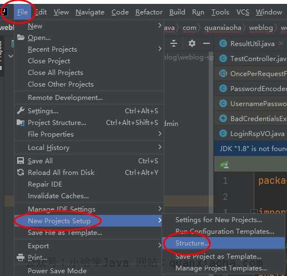The image size is (287, 276).
Task: Open the Edit menu
Action: point(41,12)
